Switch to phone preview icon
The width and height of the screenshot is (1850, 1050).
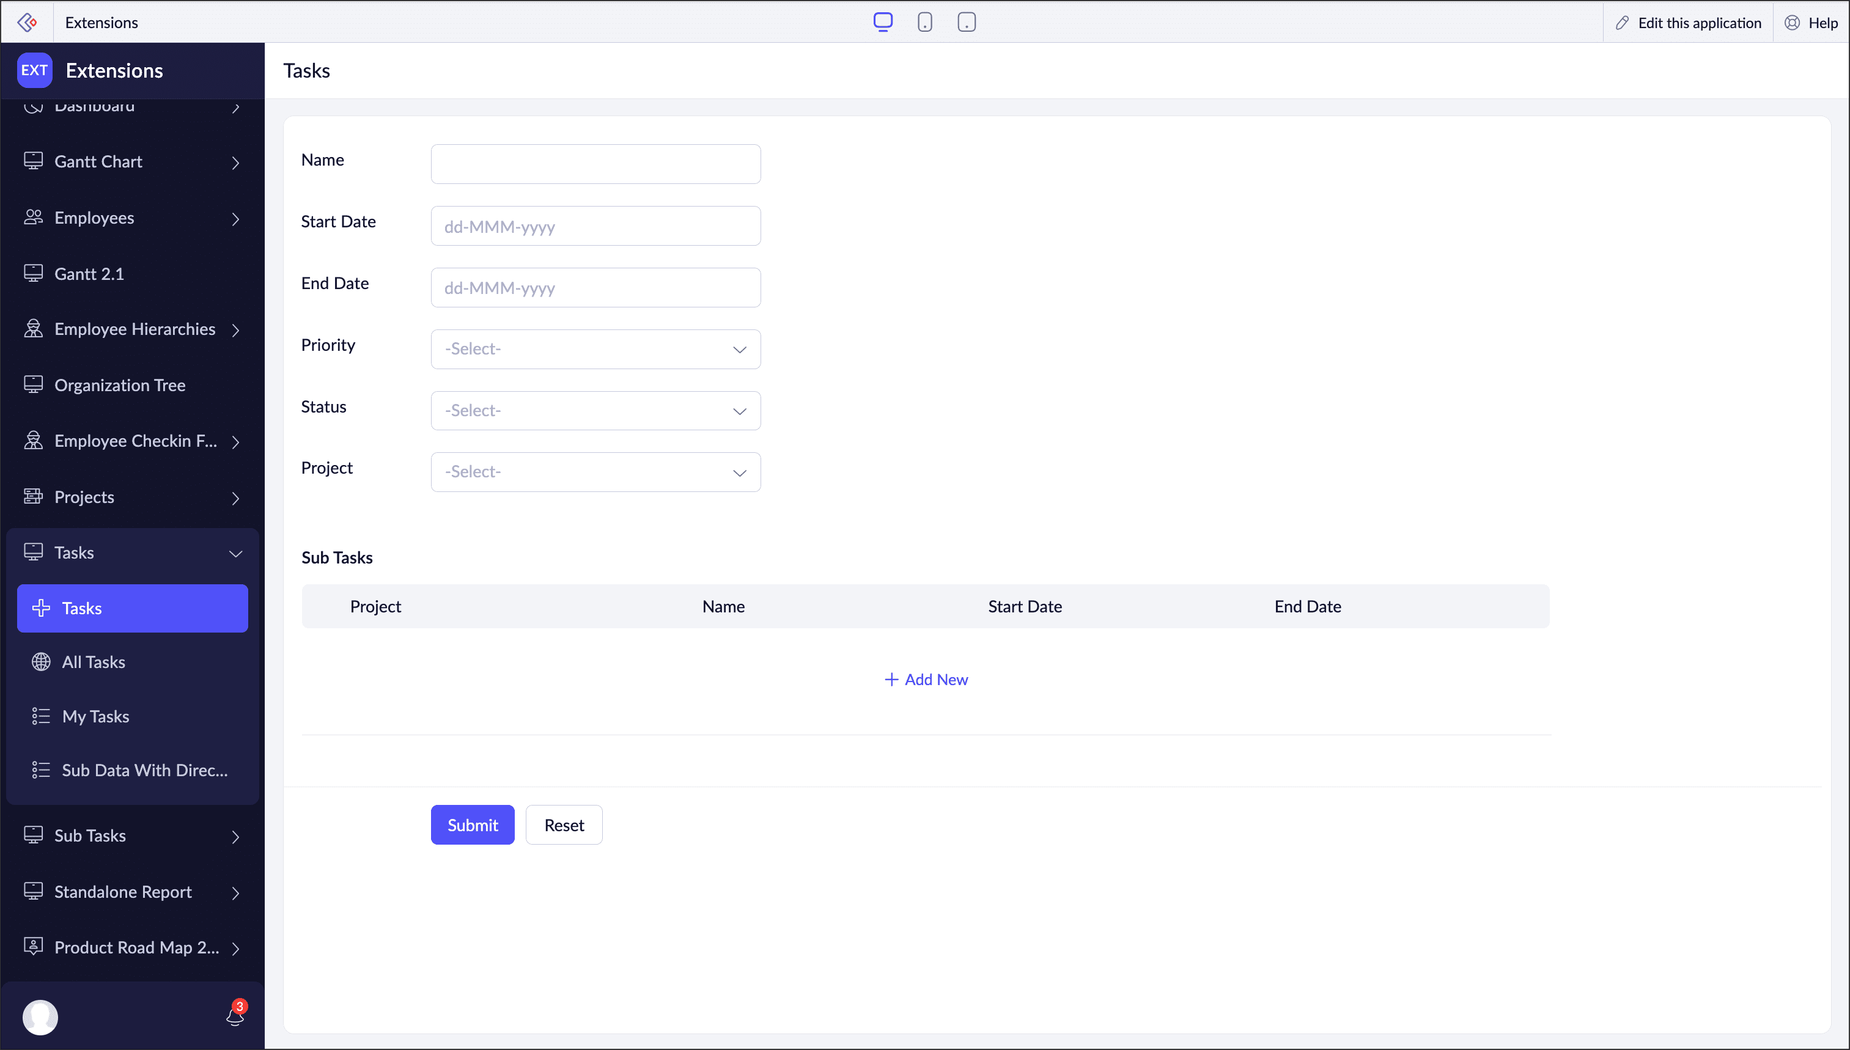point(924,23)
